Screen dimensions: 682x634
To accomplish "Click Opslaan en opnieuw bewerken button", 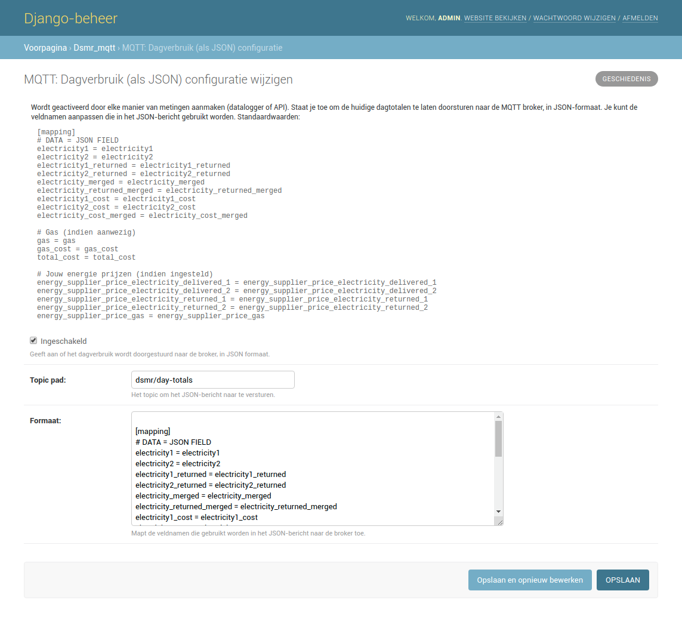I will 530,580.
